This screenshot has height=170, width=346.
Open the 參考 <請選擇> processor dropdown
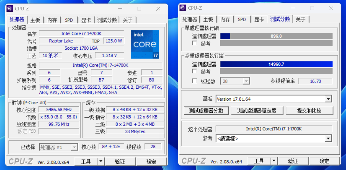(274, 138)
